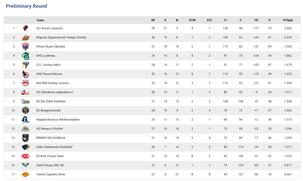
Task: Sort standings by OTW column header
Action: coord(192,20)
